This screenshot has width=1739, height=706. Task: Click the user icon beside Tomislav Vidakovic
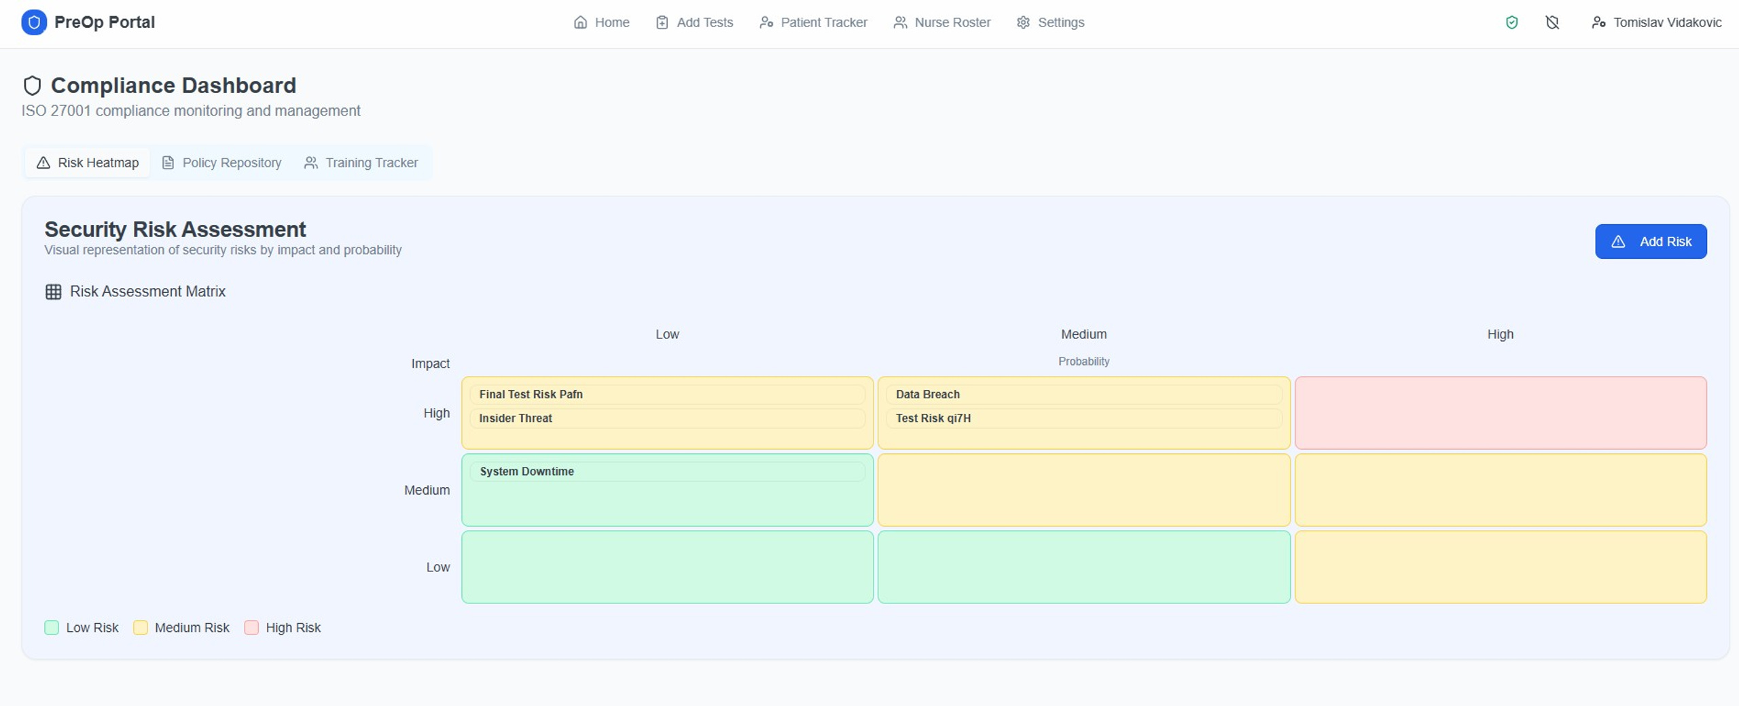click(x=1598, y=22)
